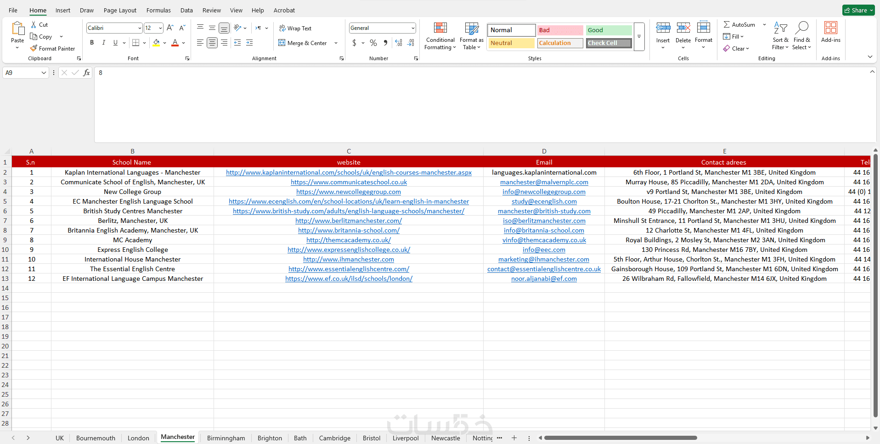
Task: Click the Copy icon in Clipboard group
Action: [x=34, y=36]
